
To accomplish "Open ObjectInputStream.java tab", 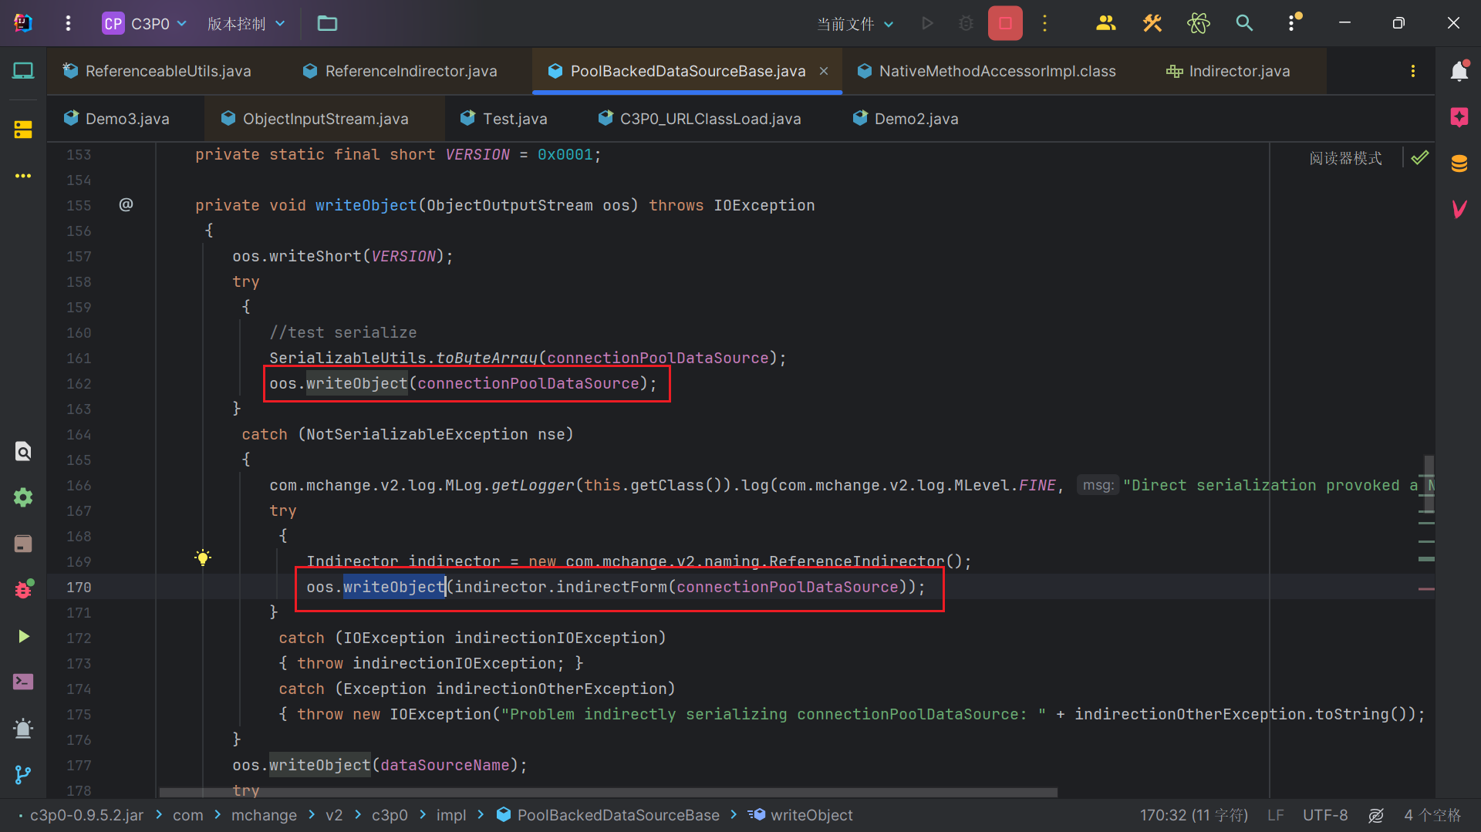I will (315, 119).
